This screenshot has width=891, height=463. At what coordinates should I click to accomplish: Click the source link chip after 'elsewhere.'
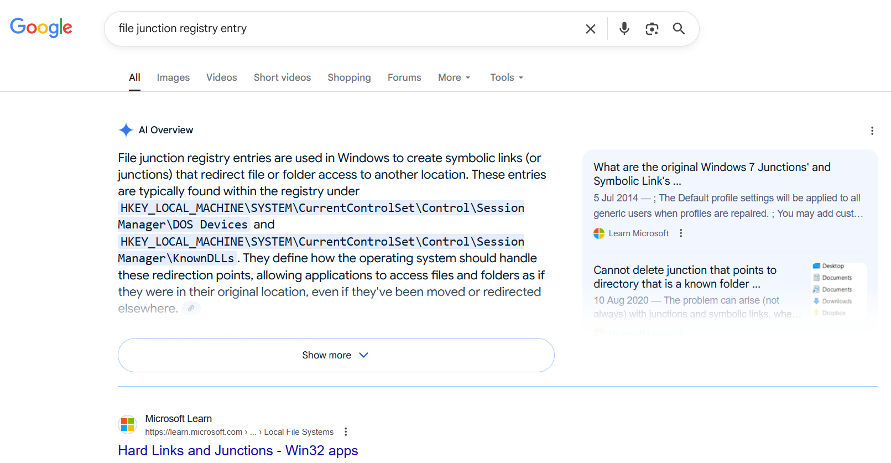click(191, 309)
